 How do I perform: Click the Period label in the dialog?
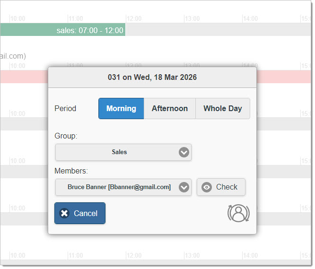(65, 108)
